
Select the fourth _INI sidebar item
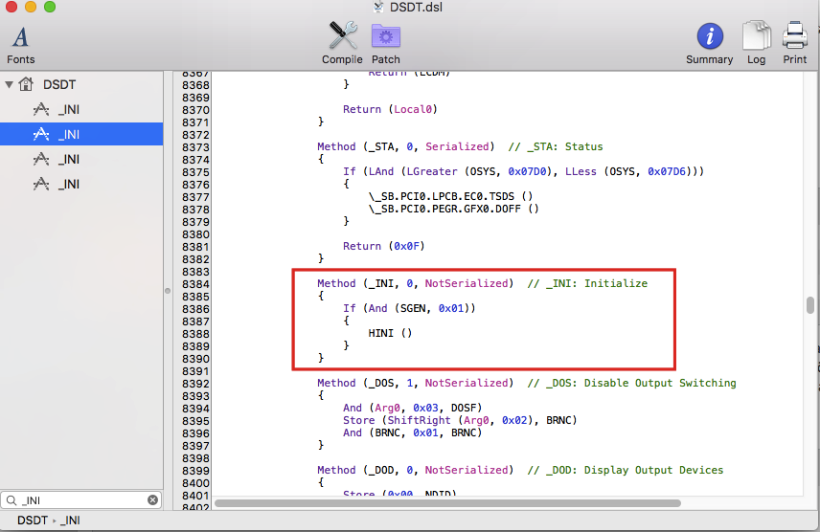coord(68,184)
